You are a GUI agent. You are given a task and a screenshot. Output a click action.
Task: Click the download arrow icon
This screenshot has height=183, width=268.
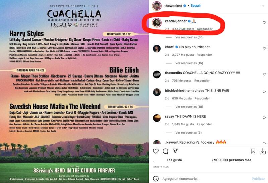(x=263, y=151)
